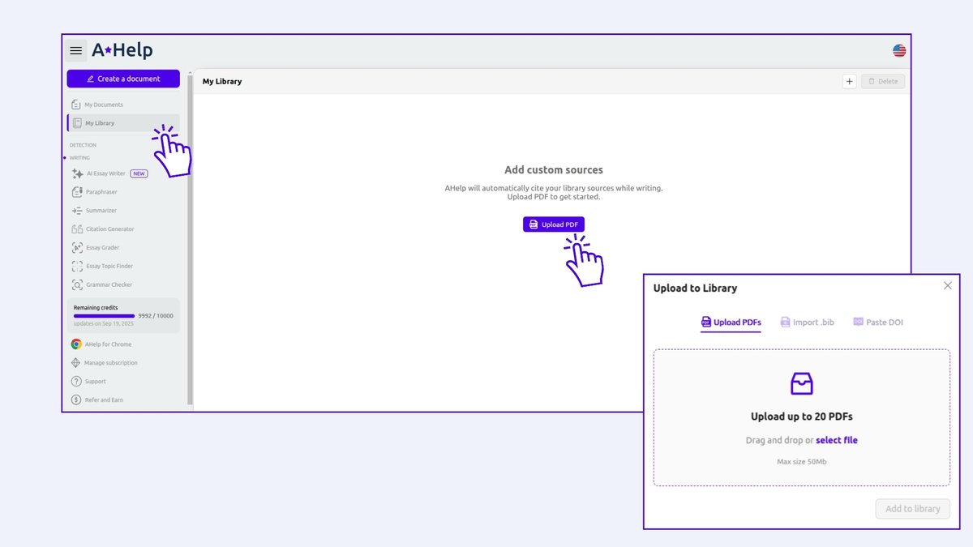
Task: Open Manage subscription
Action: coord(105,363)
